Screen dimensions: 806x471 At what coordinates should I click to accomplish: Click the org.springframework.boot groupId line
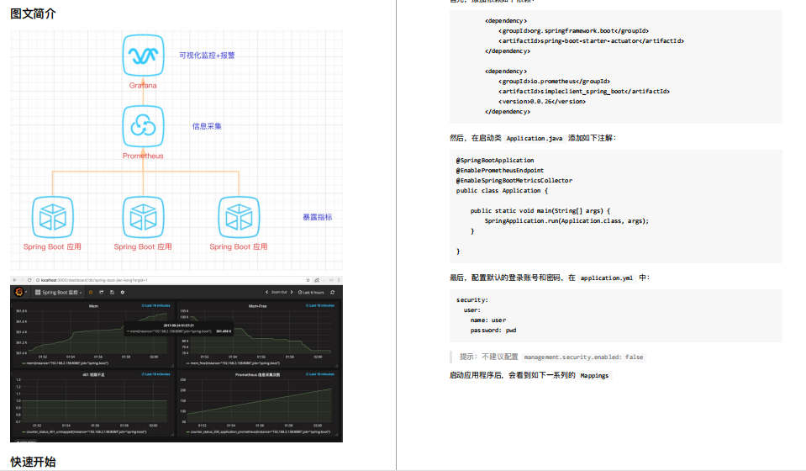[574, 31]
